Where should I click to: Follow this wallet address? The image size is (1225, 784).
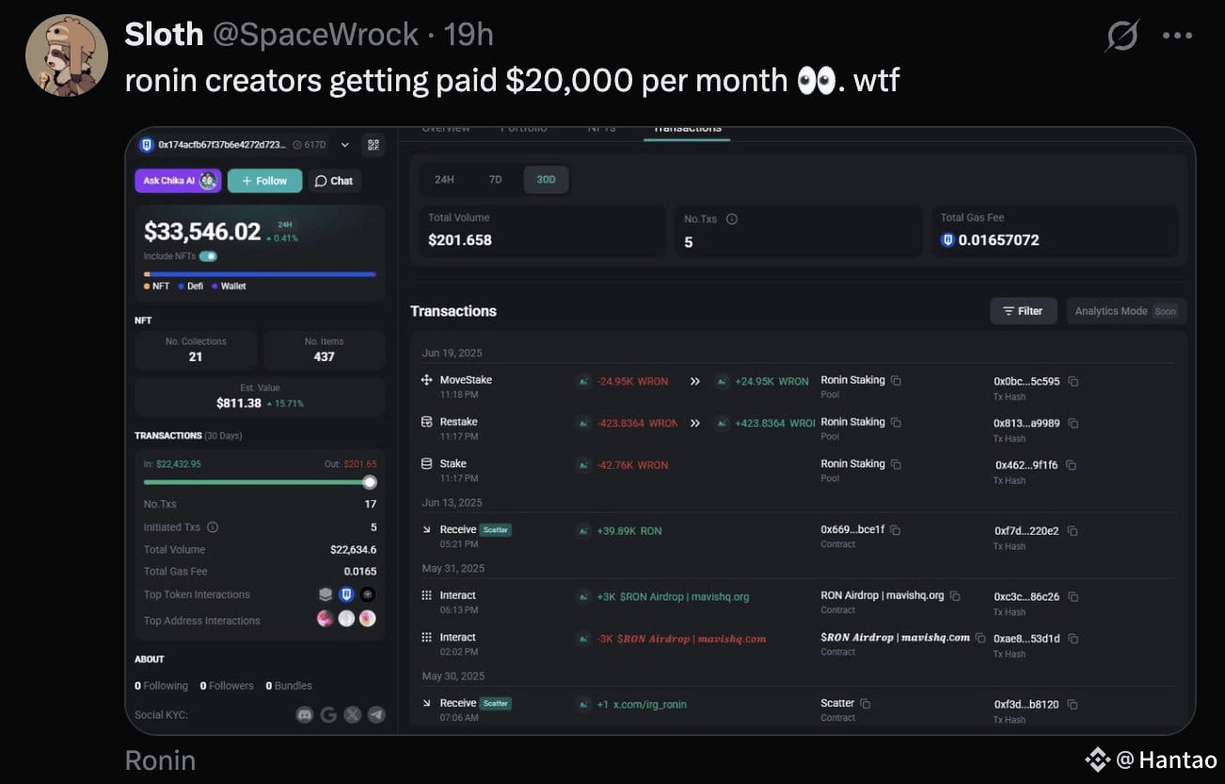click(x=264, y=180)
